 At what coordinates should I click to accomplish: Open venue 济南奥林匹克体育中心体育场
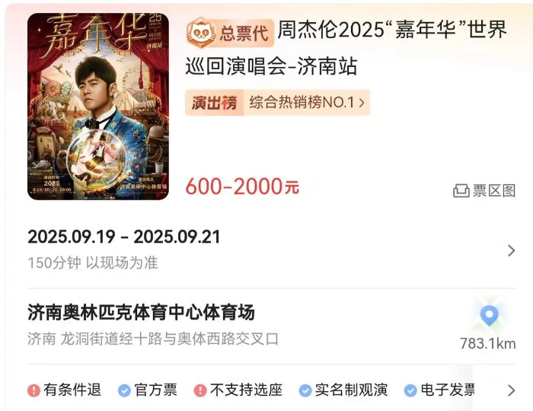[141, 313]
